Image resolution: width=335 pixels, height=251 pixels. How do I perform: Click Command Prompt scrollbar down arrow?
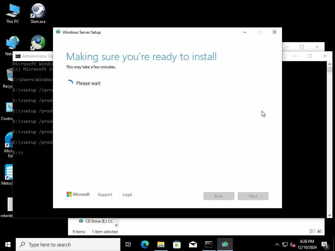[x=329, y=215]
